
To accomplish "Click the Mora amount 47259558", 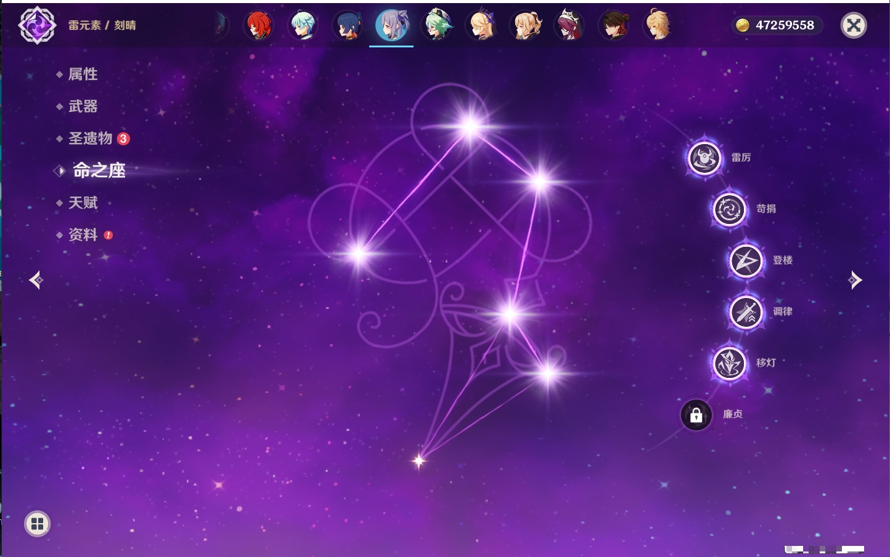I will [785, 25].
